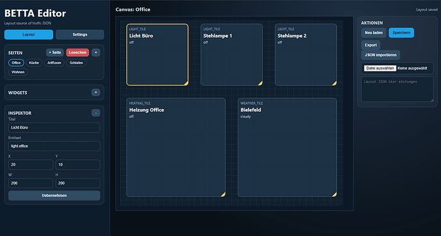Click the BETTA Editor title

[35, 13]
